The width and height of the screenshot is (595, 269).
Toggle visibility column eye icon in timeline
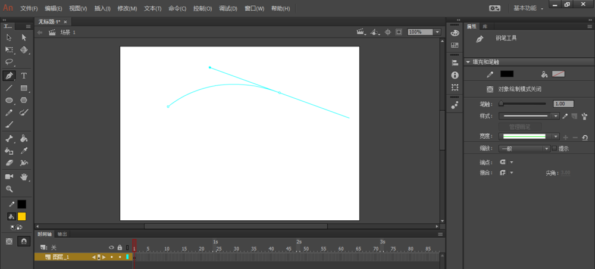point(111,248)
